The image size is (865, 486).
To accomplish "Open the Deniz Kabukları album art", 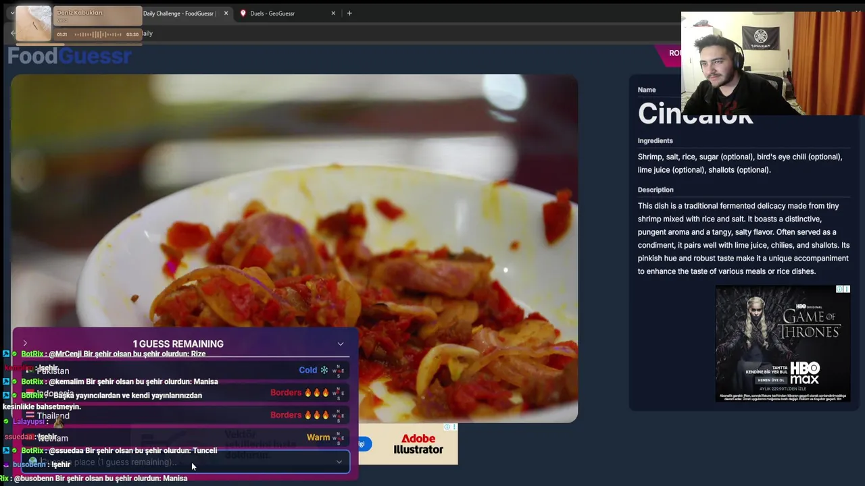I will coord(33,24).
